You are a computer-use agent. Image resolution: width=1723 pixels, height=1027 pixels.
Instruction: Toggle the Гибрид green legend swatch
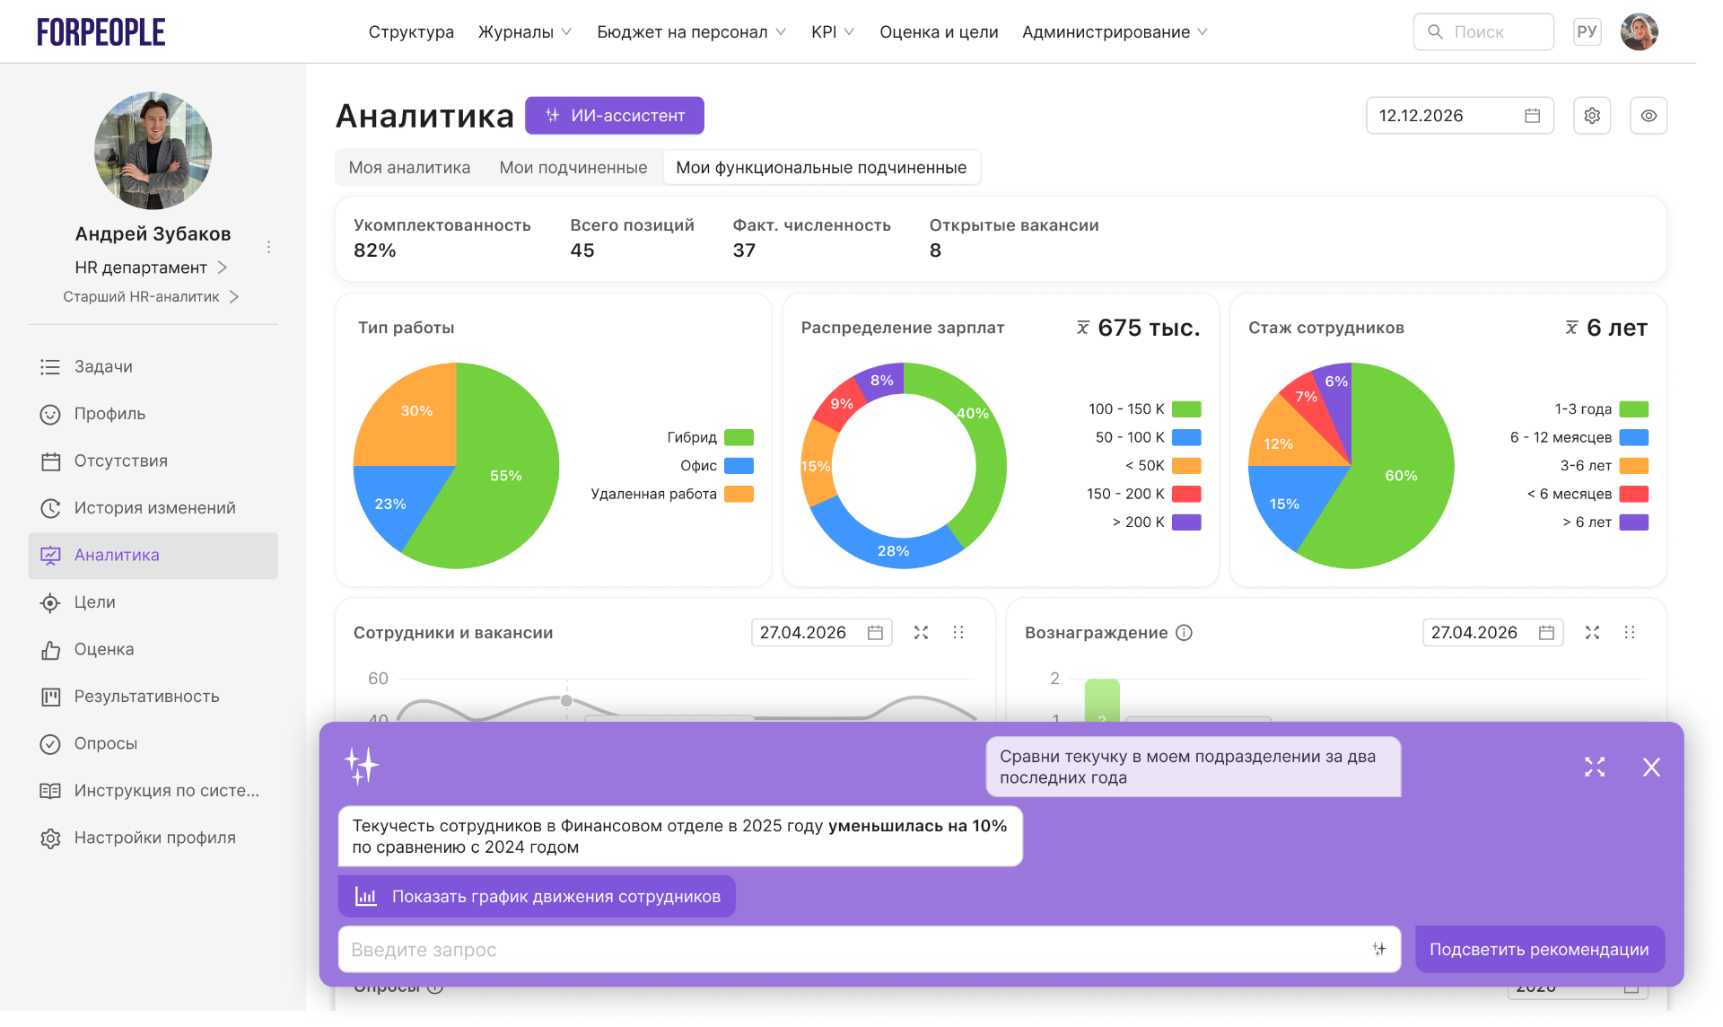coord(739,437)
